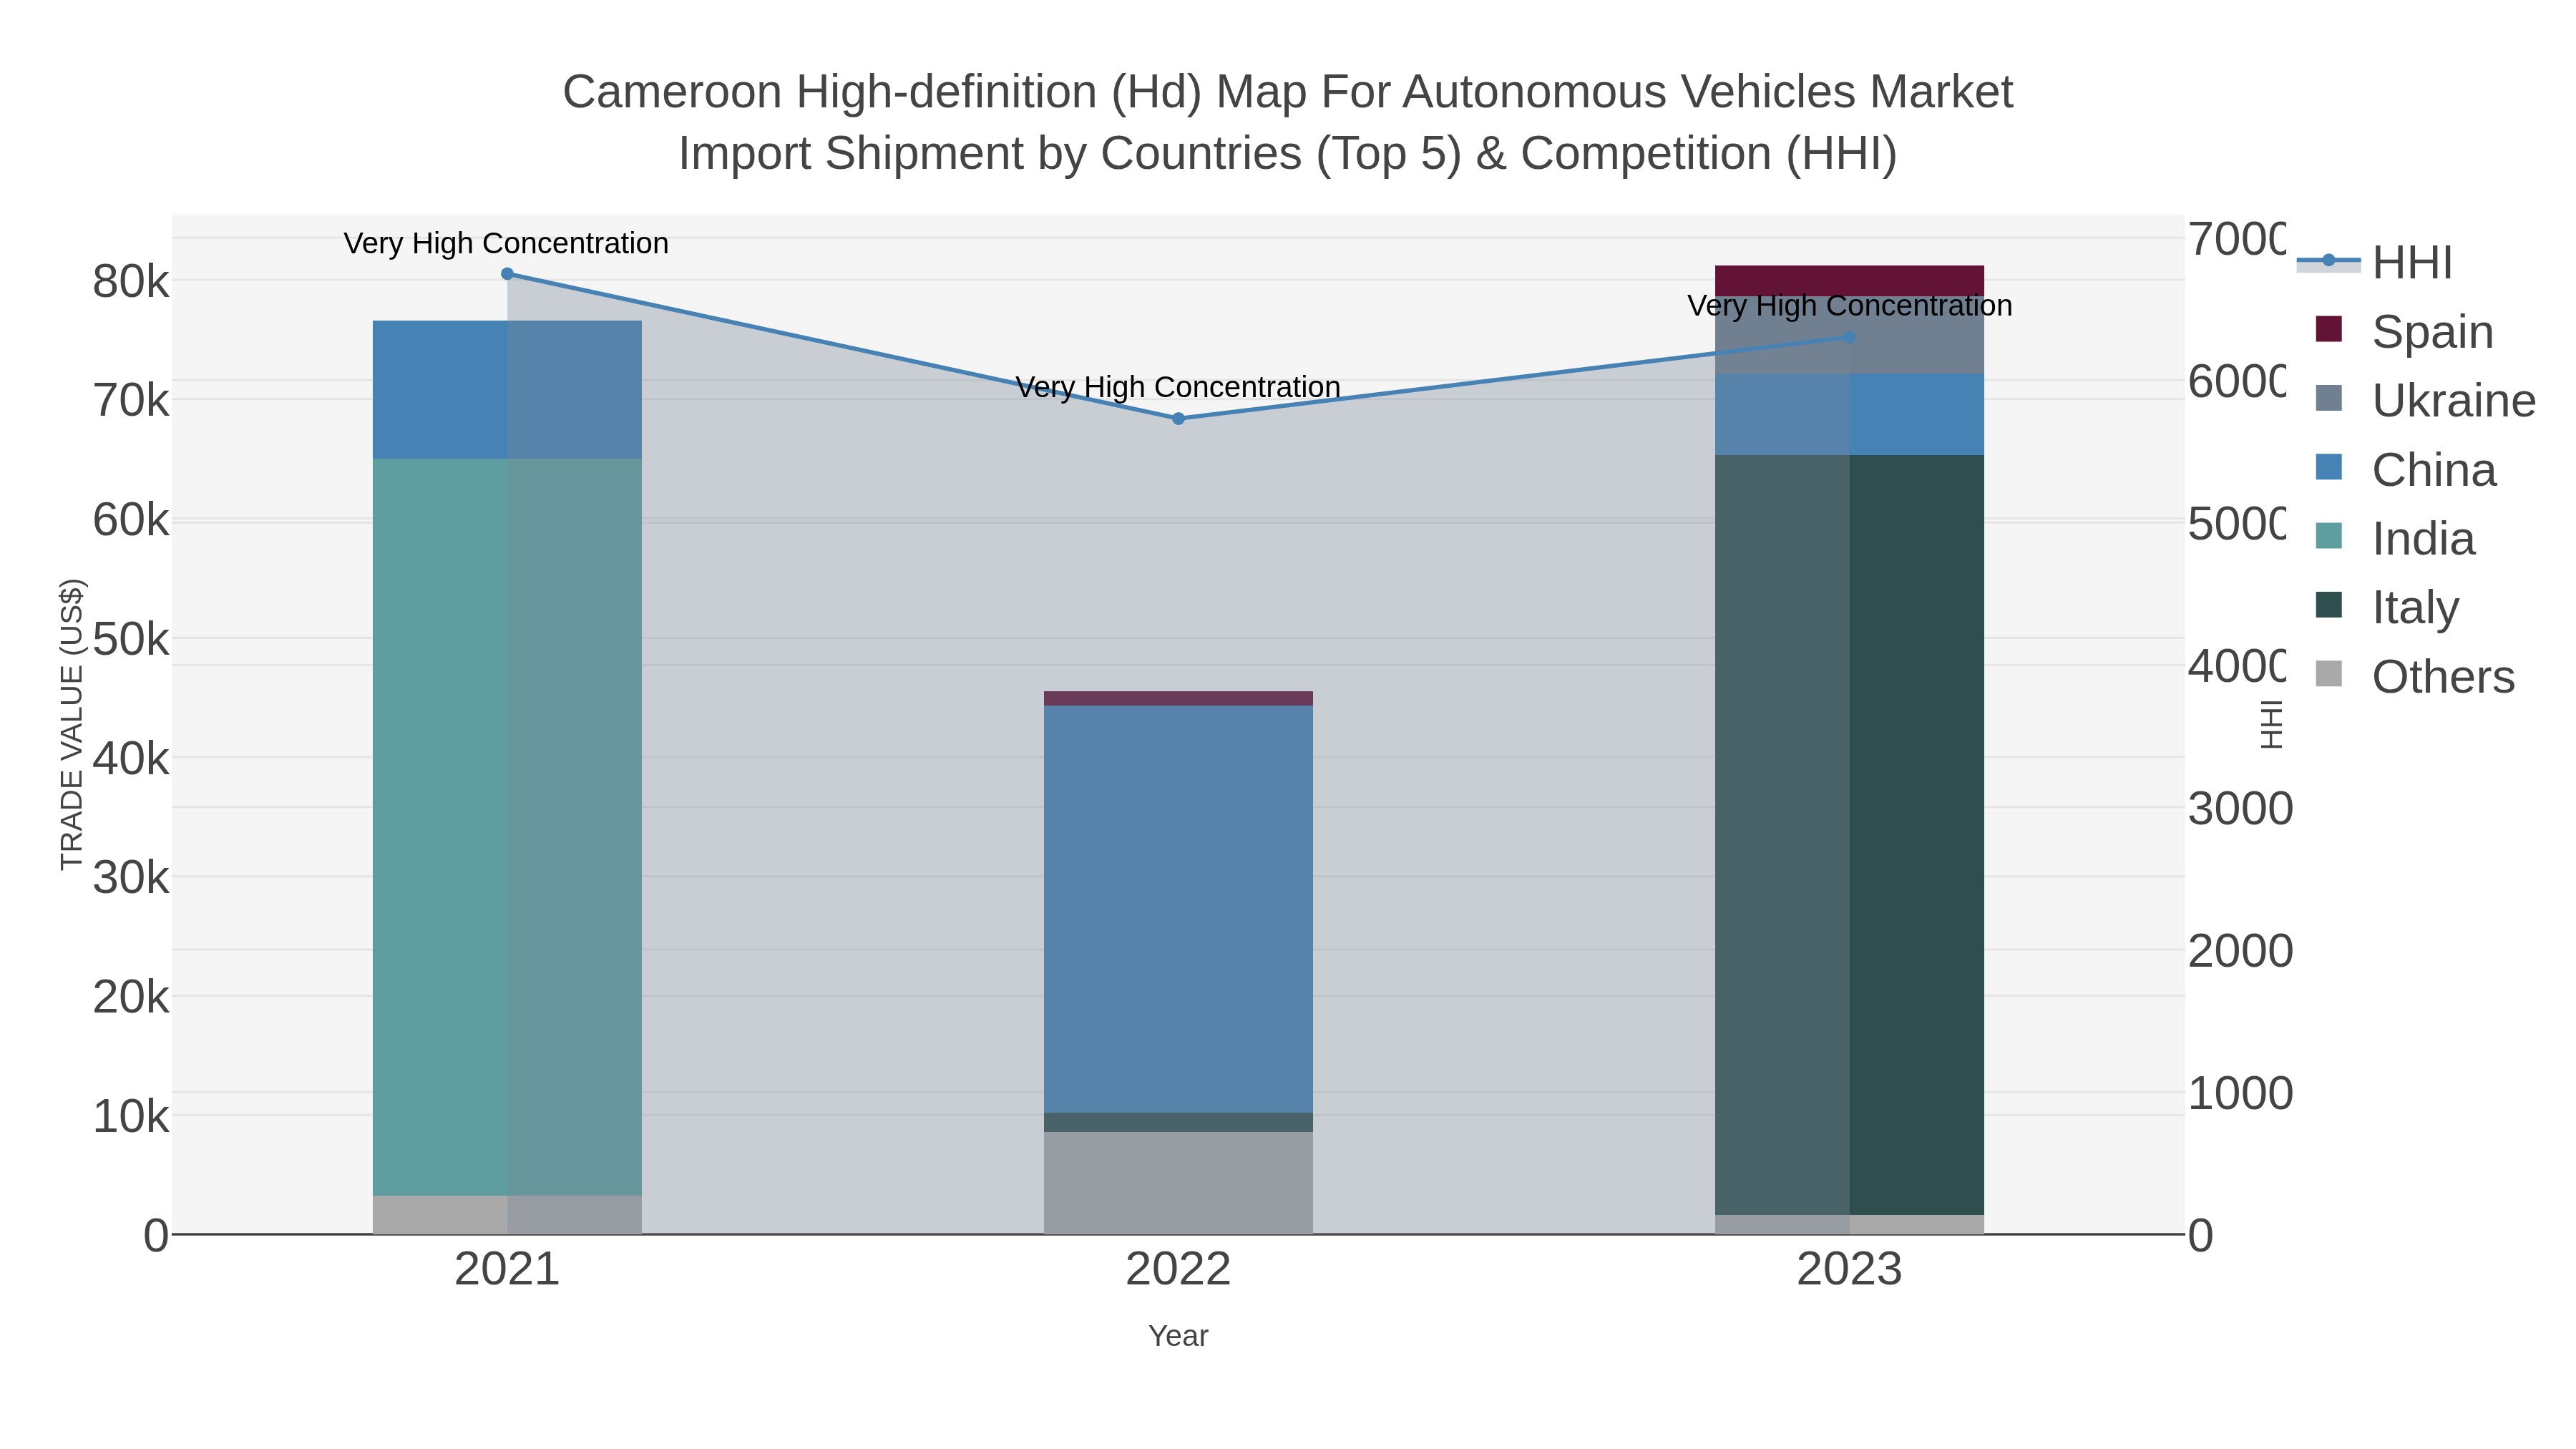
Task: Click the TRADE VALUE (US$) axis title
Action: point(72,724)
